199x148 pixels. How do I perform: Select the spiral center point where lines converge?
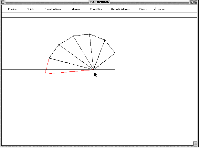(93, 69)
